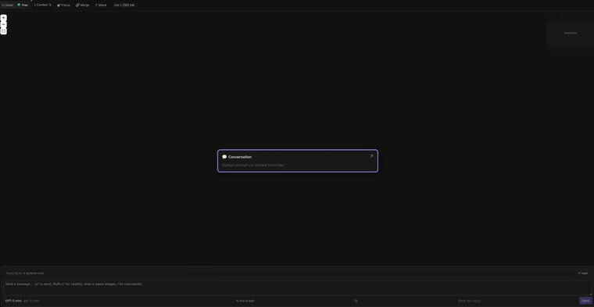
Task: Select the Conversation root node card
Action: pos(298,161)
